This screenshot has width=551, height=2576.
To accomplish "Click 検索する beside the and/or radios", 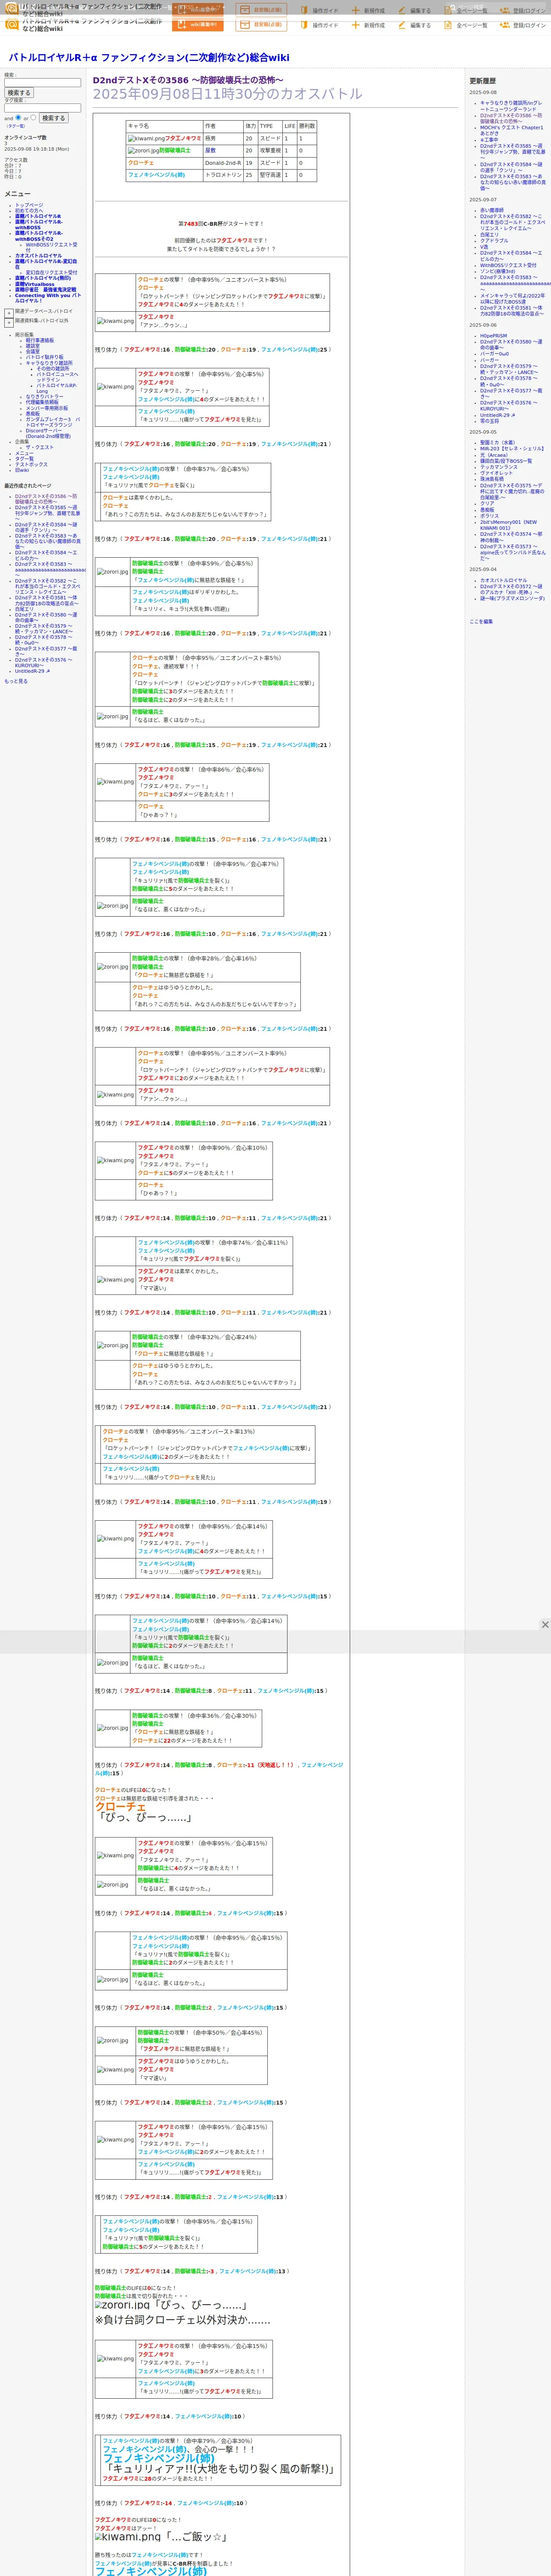I will click(53, 118).
